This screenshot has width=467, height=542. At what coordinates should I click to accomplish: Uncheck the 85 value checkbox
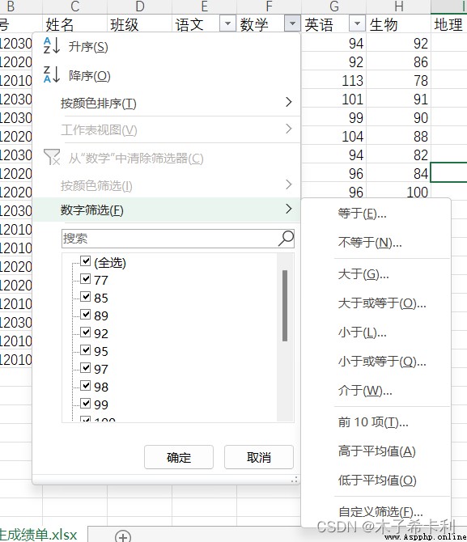(86, 297)
